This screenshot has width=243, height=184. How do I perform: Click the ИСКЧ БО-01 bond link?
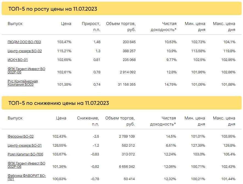[18, 60]
